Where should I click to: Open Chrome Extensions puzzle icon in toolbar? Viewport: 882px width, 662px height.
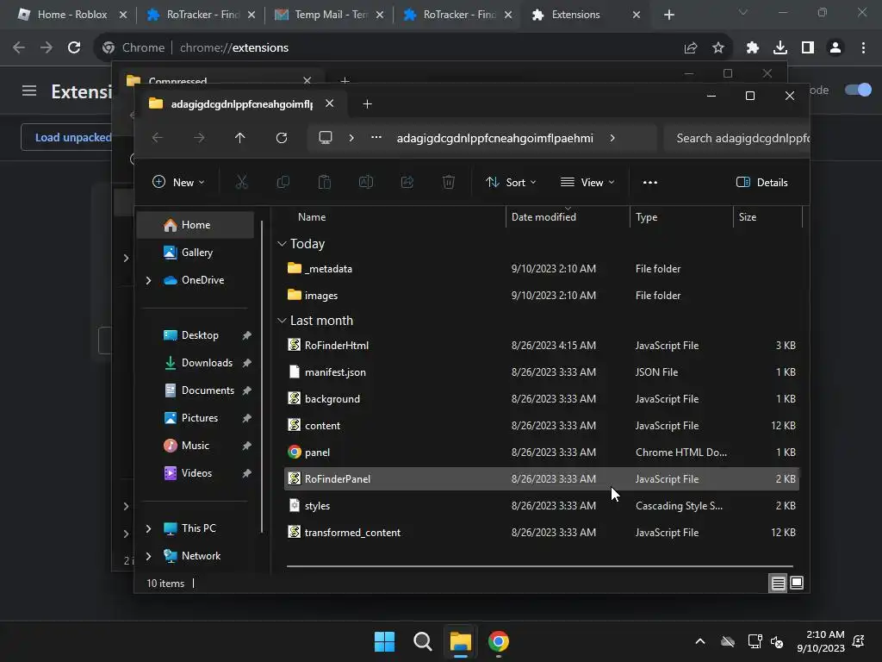pyautogui.click(x=752, y=48)
